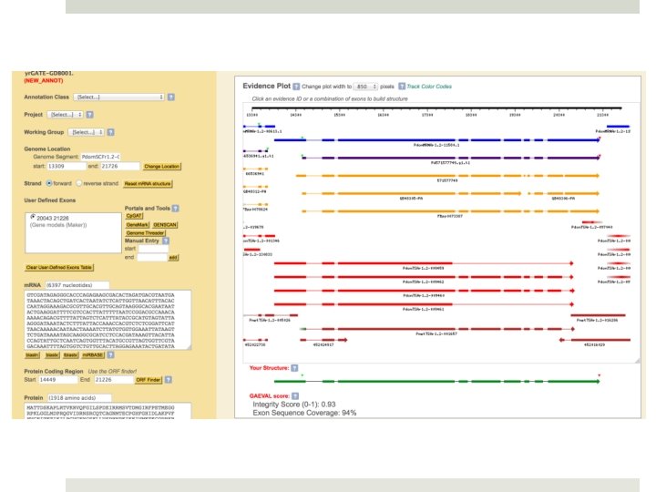Click green Your Structure gene model

pos(437,381)
